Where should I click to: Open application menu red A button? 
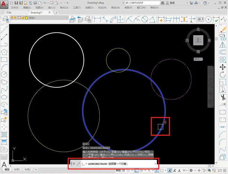[4, 5]
